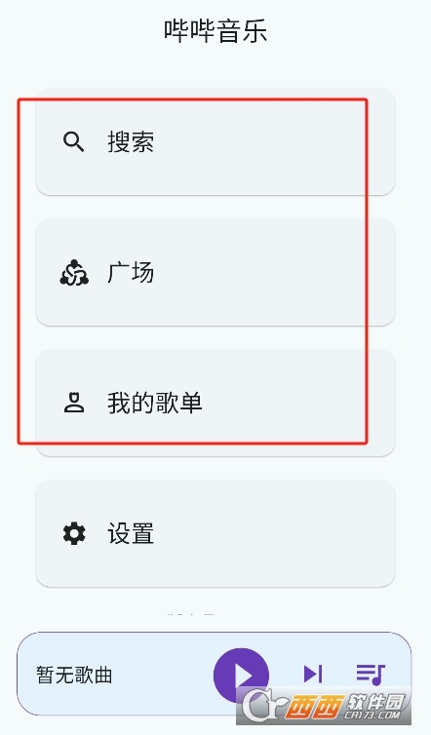
Task: Open the 搜索 menu card
Action: pyautogui.click(x=215, y=141)
